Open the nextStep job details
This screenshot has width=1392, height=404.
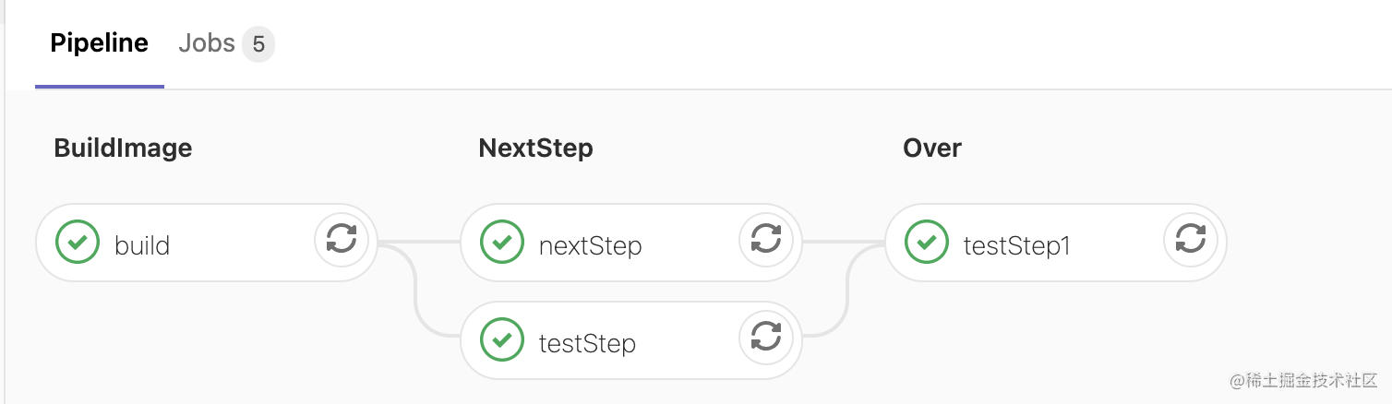(x=590, y=246)
